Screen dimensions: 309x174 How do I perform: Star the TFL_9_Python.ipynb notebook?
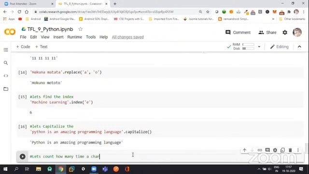80,29
